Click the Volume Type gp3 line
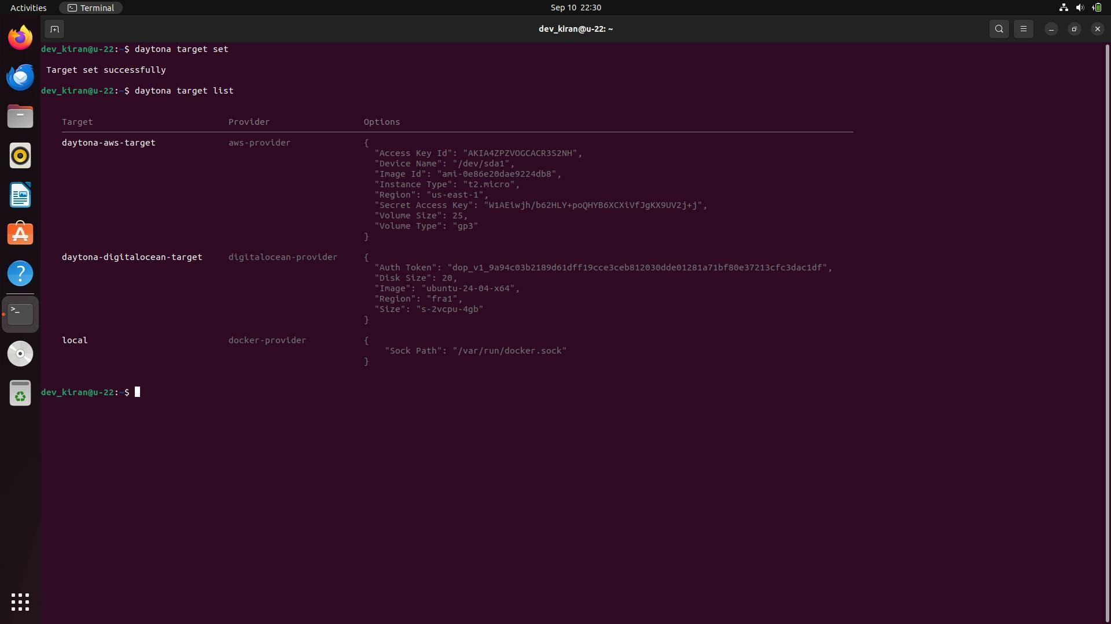 pos(426,226)
